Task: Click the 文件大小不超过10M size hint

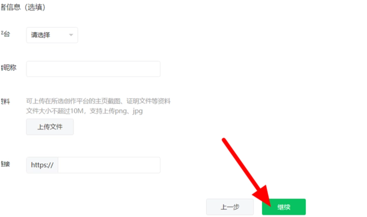Action: [x=55, y=112]
